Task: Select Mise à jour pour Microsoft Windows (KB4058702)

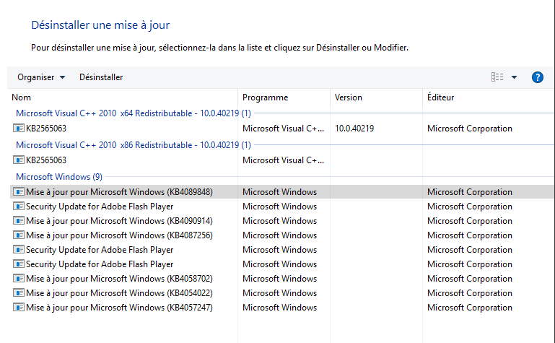Action: click(x=119, y=279)
